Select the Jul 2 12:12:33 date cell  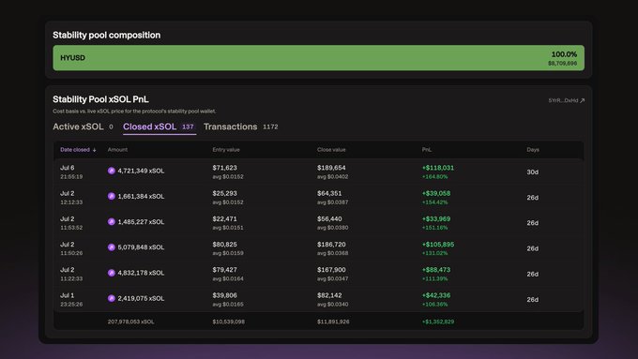[x=71, y=198]
